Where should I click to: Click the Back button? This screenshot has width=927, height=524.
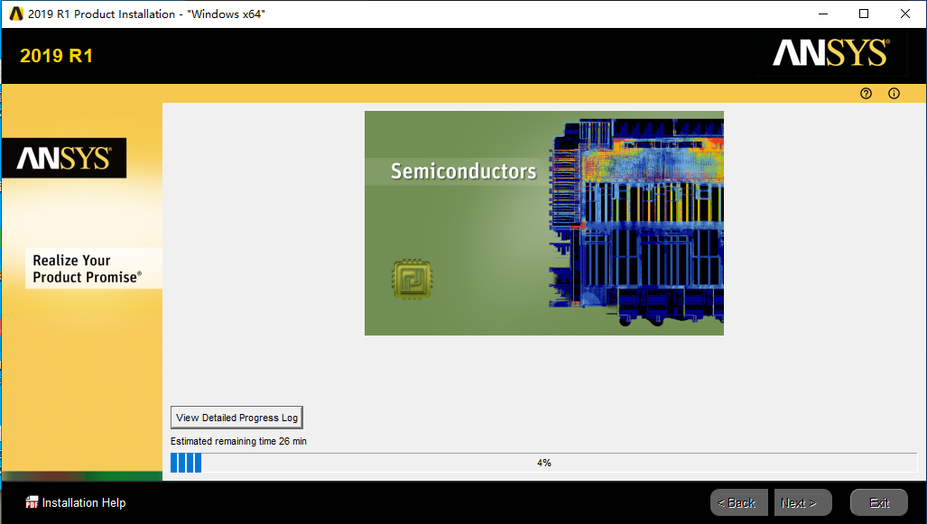tap(738, 502)
